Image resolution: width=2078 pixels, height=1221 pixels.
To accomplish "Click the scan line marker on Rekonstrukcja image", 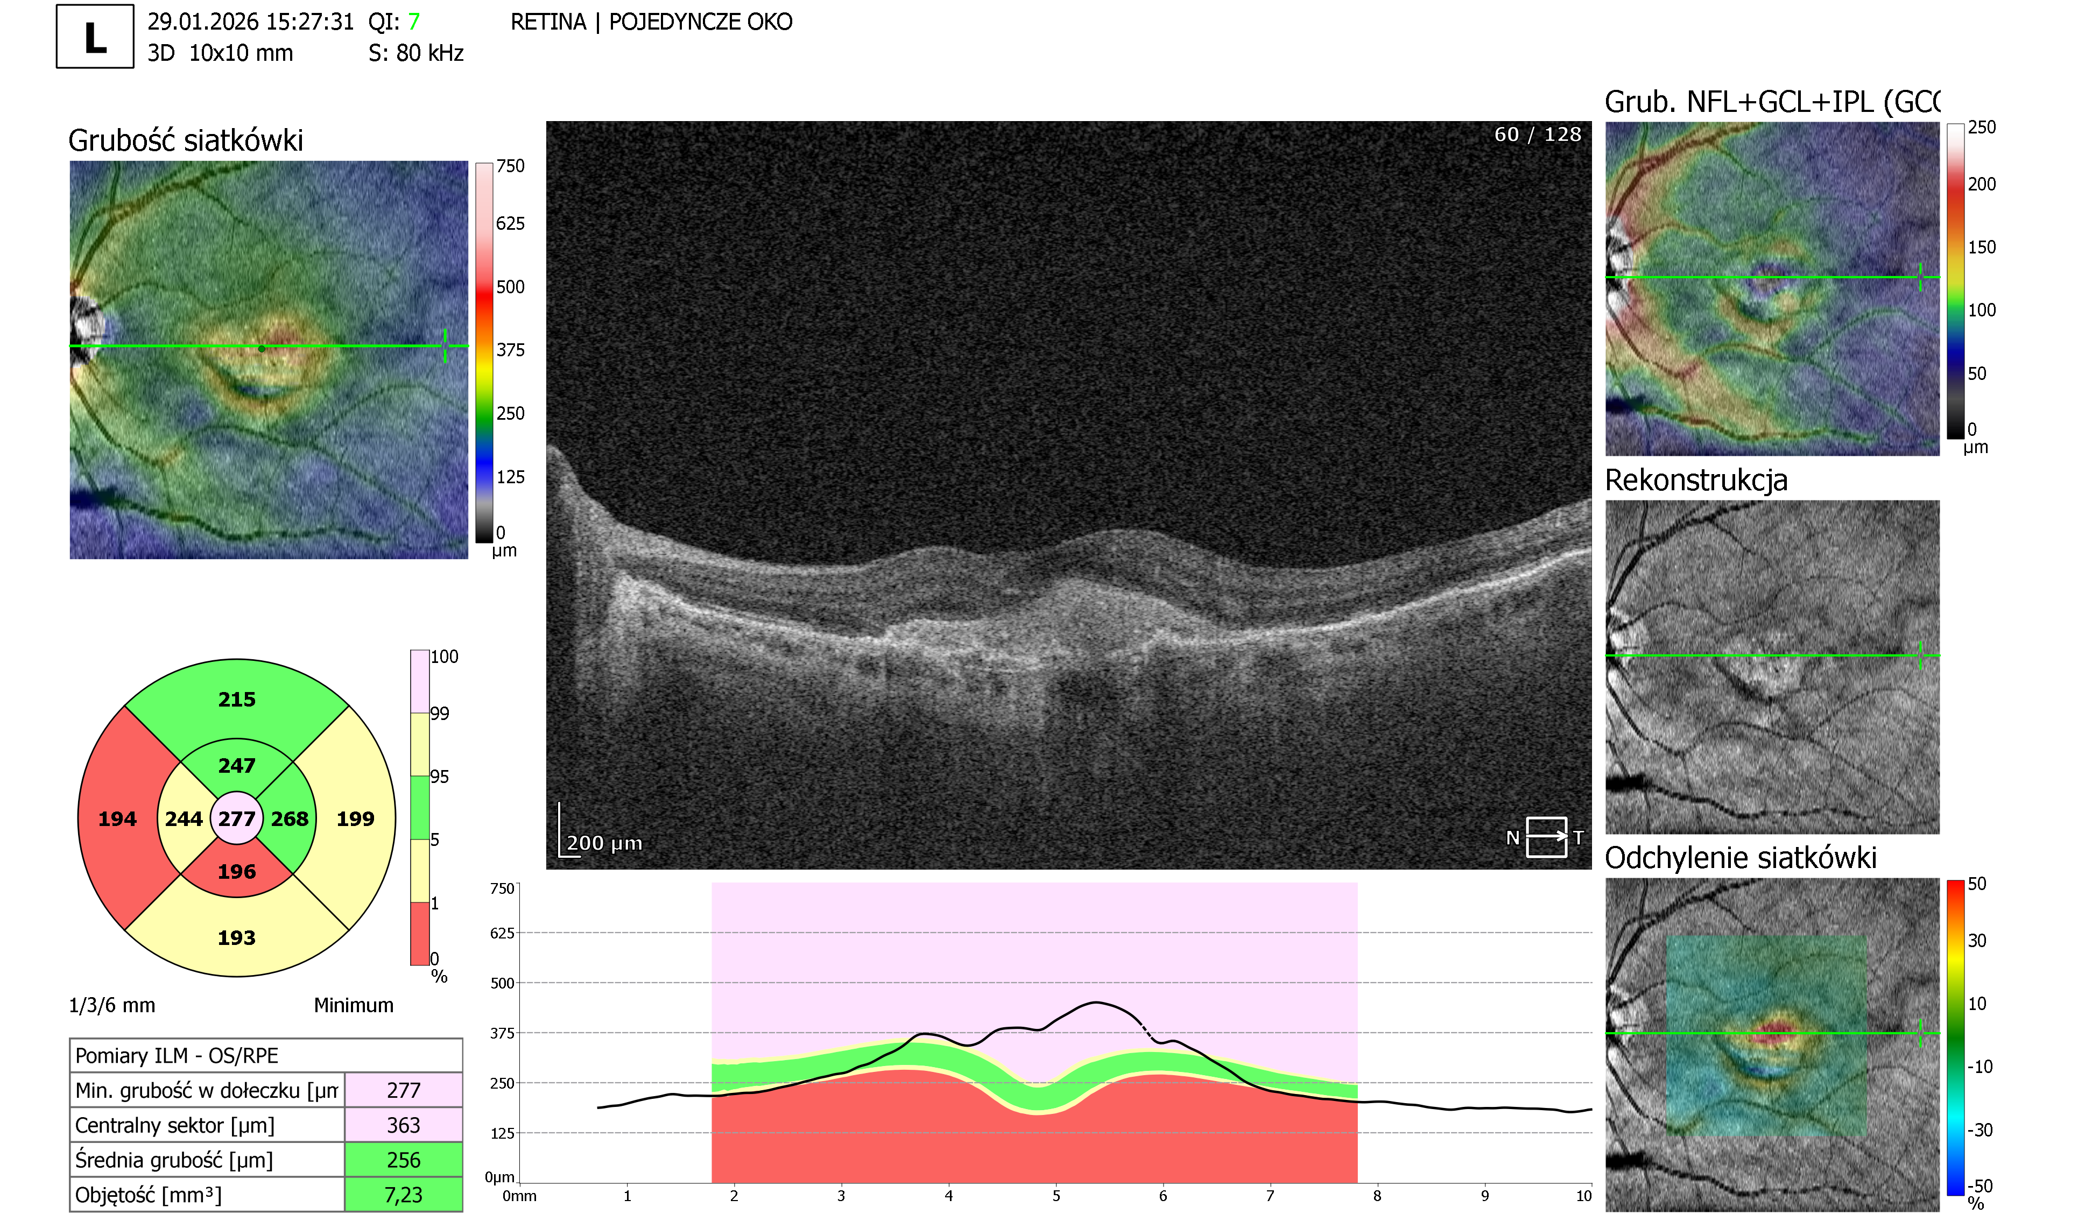I will (1920, 655).
